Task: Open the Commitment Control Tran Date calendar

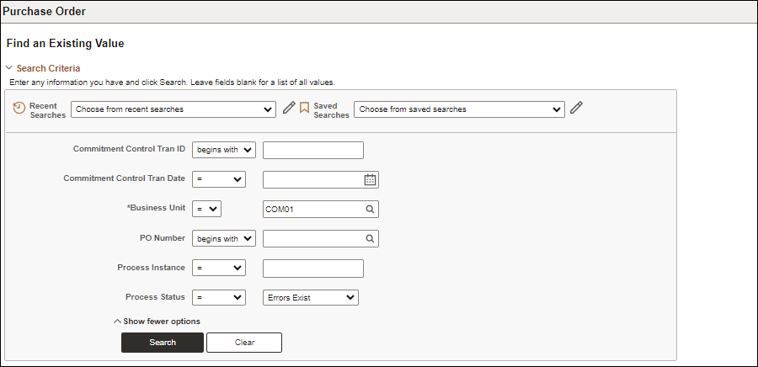Action: coord(370,179)
